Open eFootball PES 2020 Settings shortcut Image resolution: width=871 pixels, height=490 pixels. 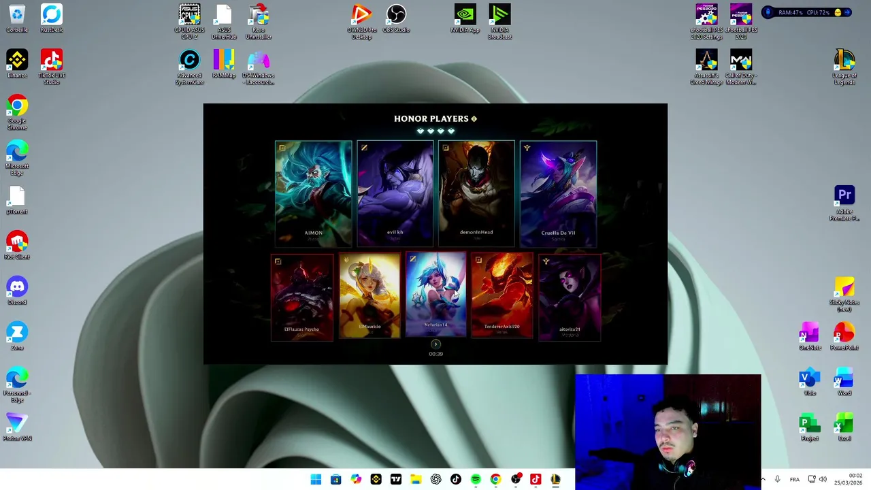coord(706,22)
